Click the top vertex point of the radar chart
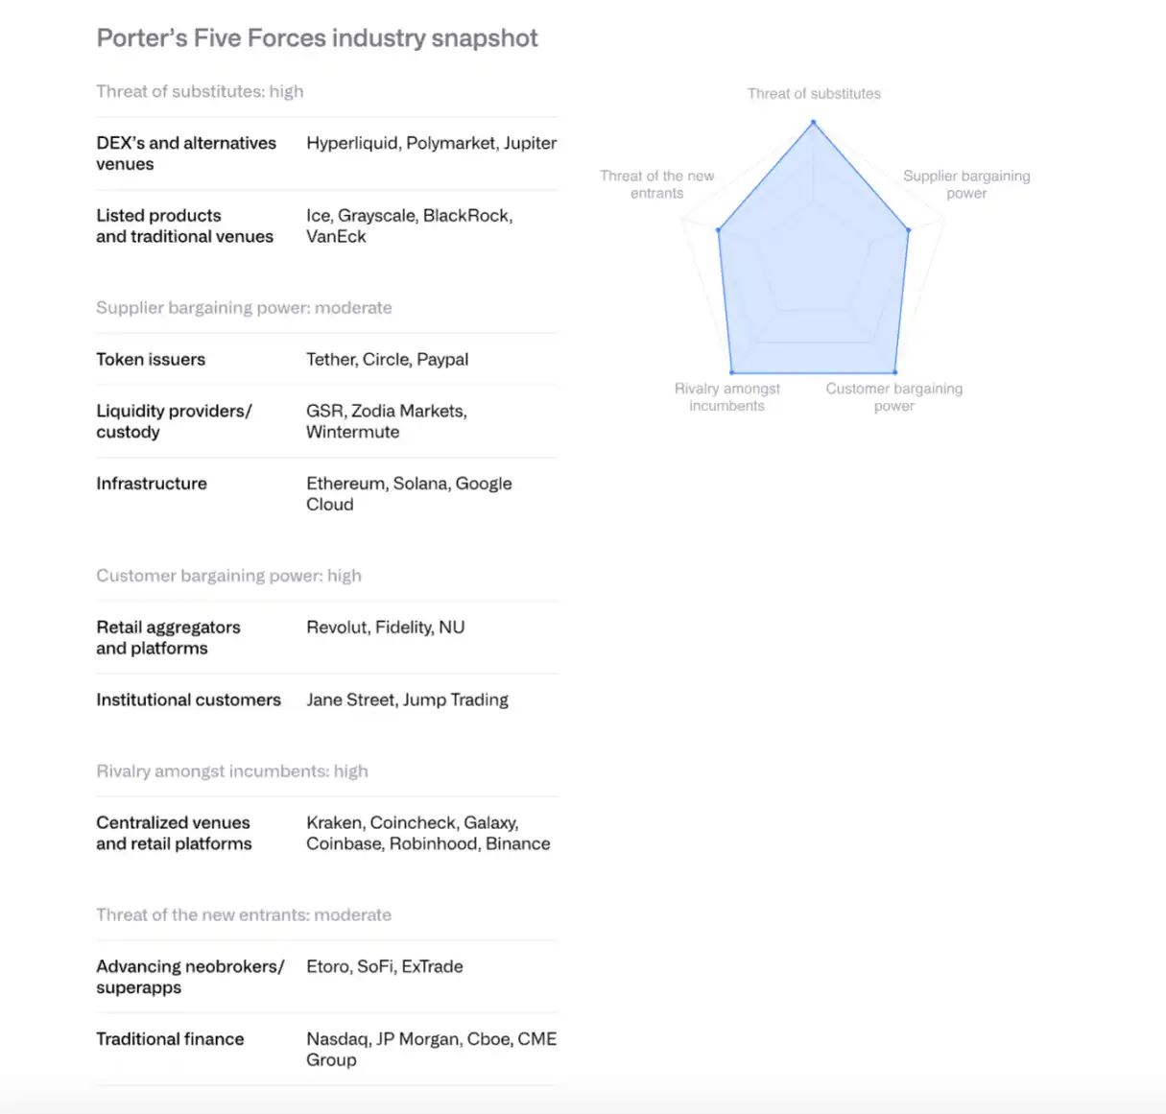 [x=814, y=122]
